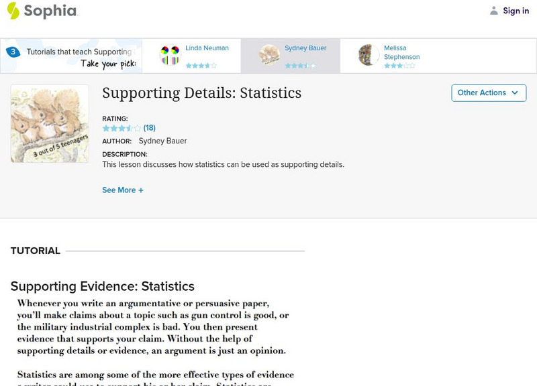Click the lesson's star rating bar

pos(121,128)
